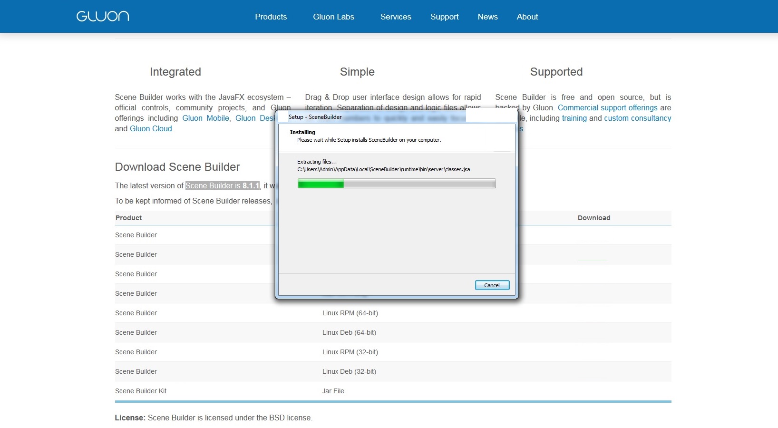Open the custom consultancy link

[x=637, y=118]
